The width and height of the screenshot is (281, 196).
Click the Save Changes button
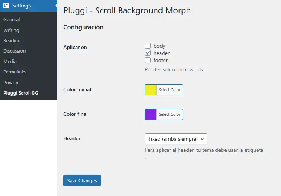click(82, 180)
